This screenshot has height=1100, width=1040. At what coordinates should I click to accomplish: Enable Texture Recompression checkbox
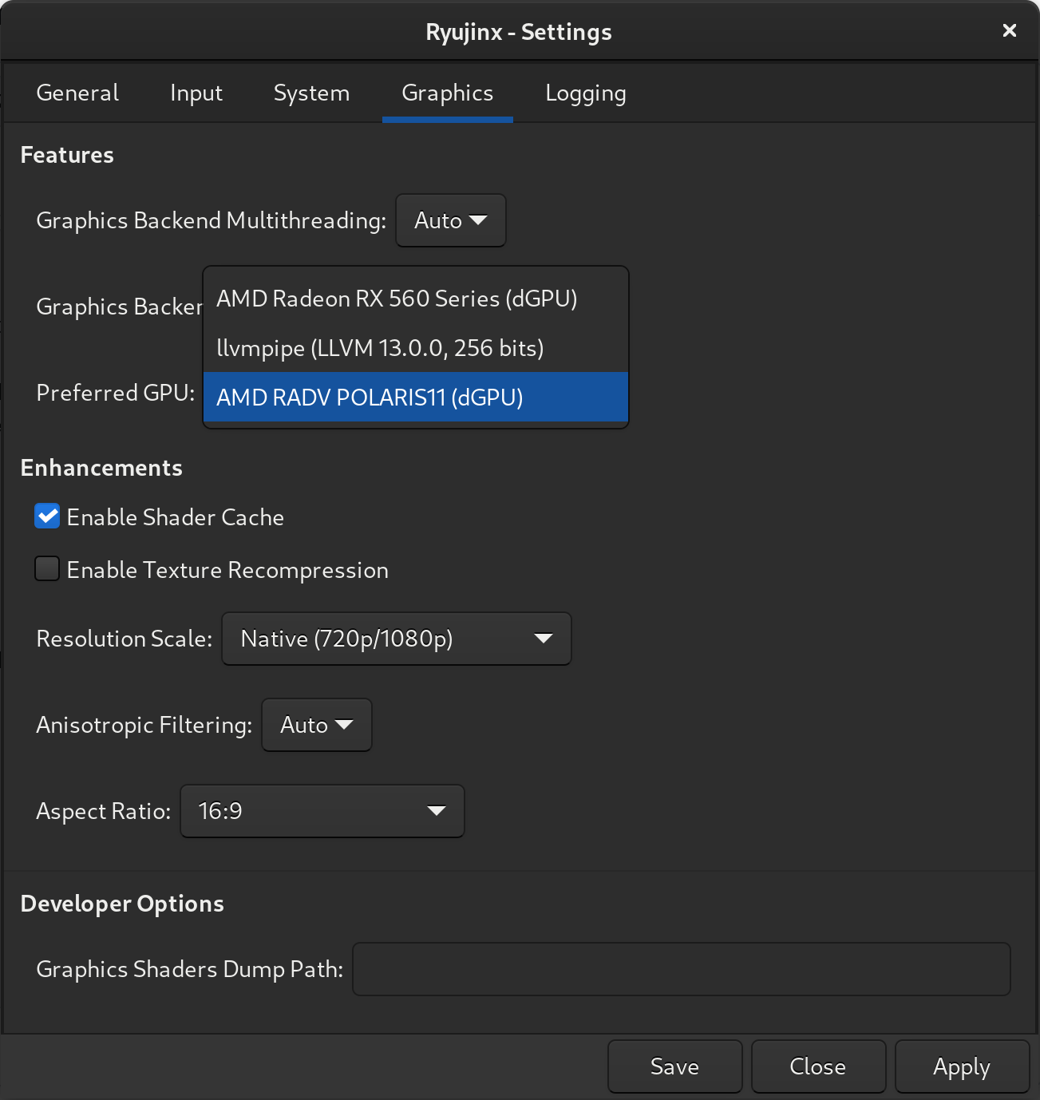(47, 569)
